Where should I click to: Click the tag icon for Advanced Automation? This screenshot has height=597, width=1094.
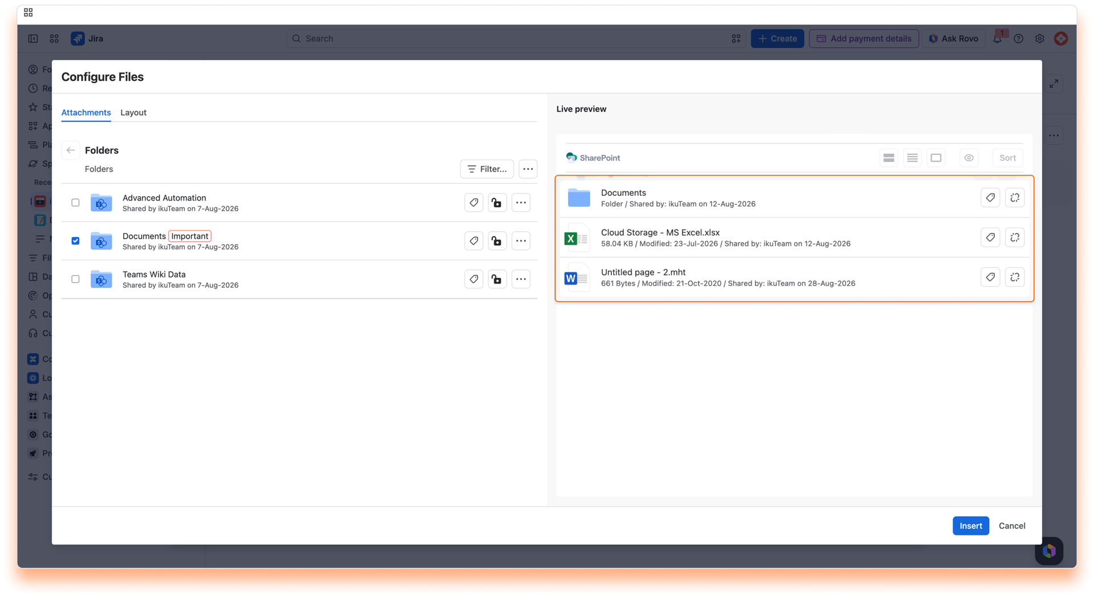[x=473, y=203]
